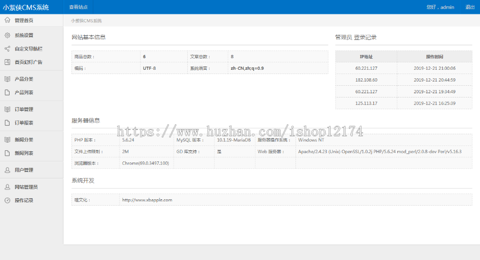Click 查看站点 in the top bar

(78, 7)
